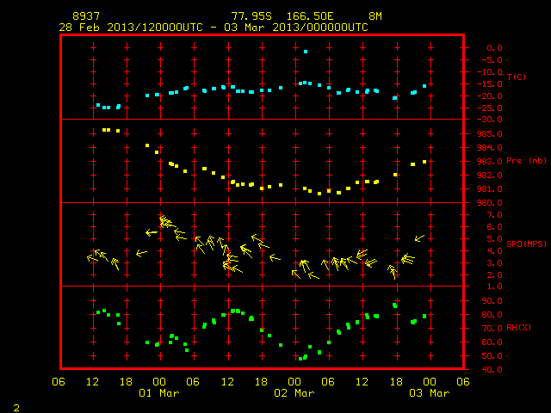
Task: Click the highest green humidity point near 90.0
Action: pos(394,305)
